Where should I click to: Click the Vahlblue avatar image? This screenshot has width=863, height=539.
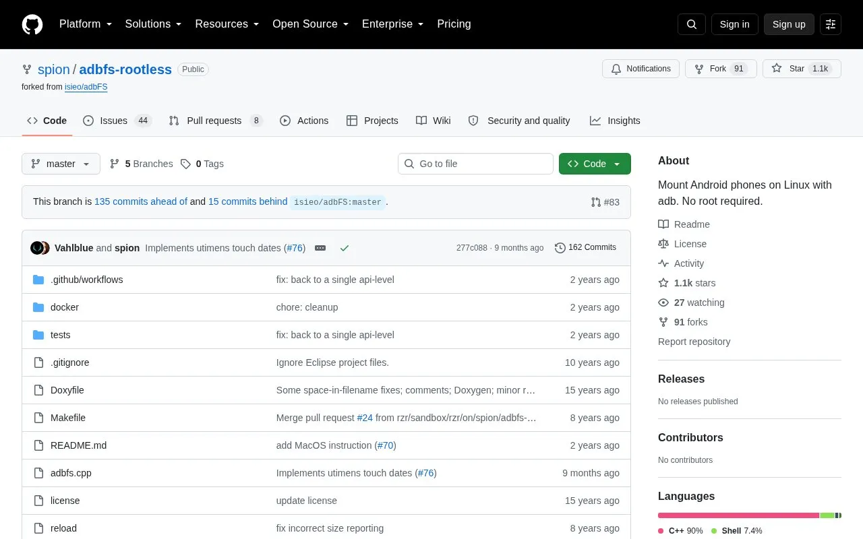point(37,248)
